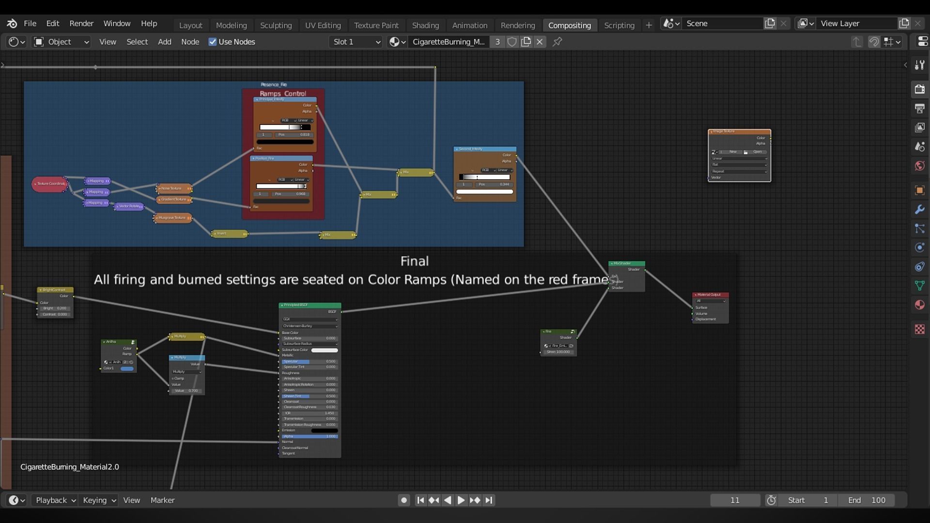The height and width of the screenshot is (523, 930).
Task: Jump to the end frame button
Action: [489, 500]
